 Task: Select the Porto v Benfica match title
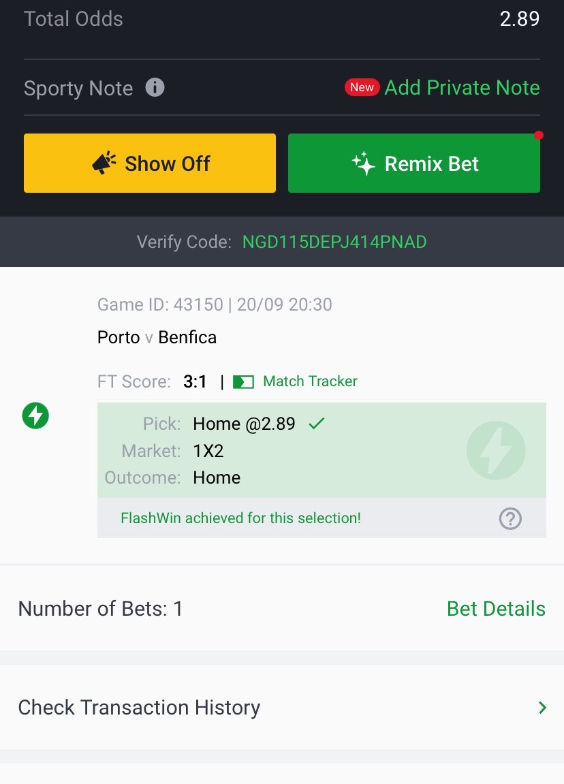point(157,337)
